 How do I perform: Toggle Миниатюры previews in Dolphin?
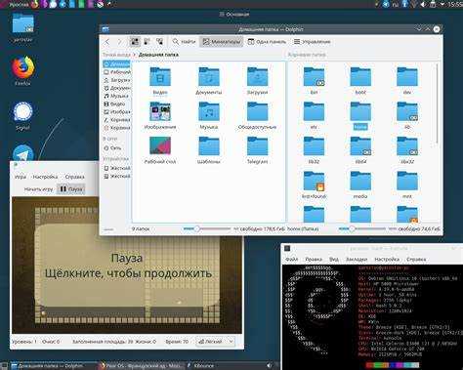222,42
